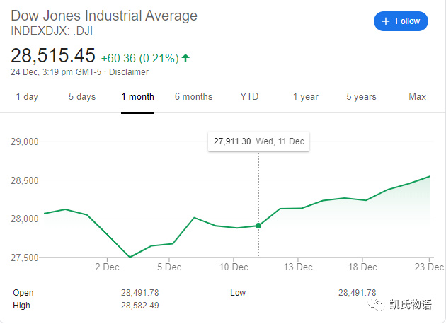Click the green data point on 11 Dec
Screen dimensions: 446x324
pyautogui.click(x=258, y=226)
